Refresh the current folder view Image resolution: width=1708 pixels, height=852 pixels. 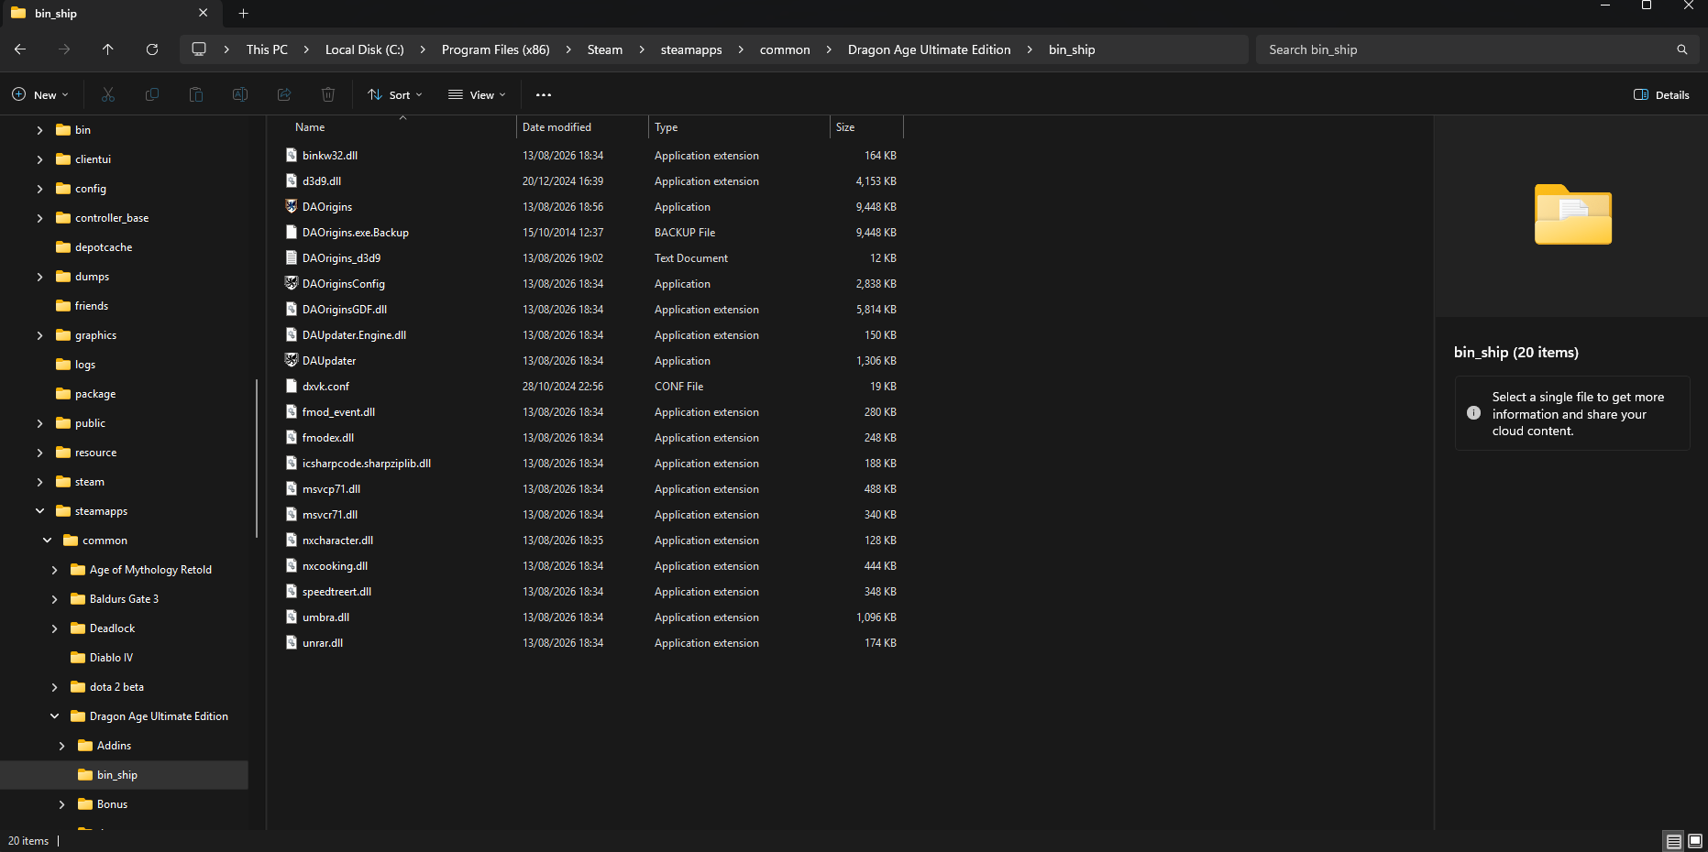point(152,49)
